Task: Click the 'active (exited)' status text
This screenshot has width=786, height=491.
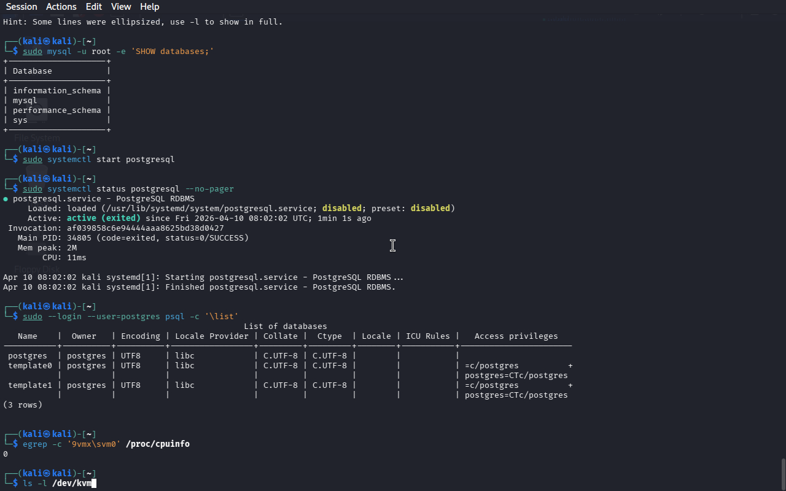Action: tap(103, 218)
